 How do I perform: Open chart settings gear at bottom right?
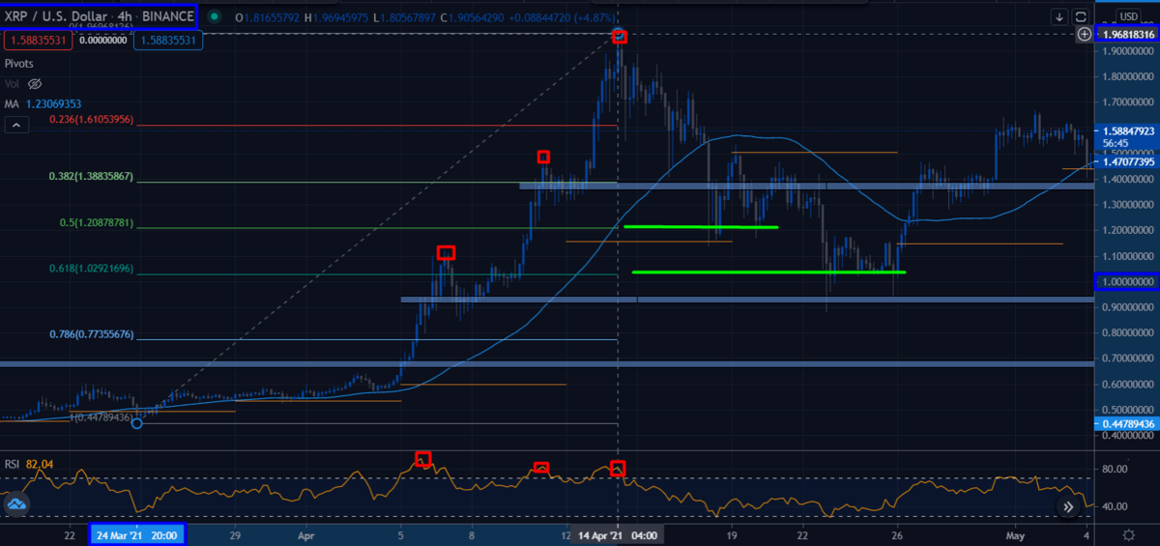pos(1128,534)
